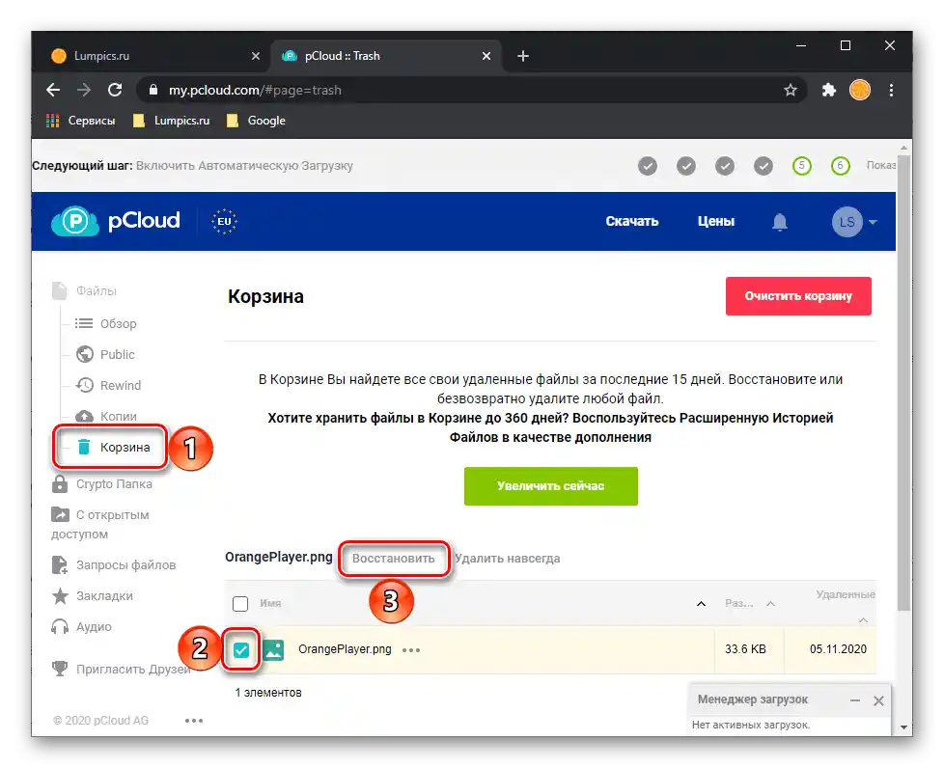The image size is (944, 768).
Task: Open Включить Автоматическую Загрузку link
Action: click(x=244, y=166)
